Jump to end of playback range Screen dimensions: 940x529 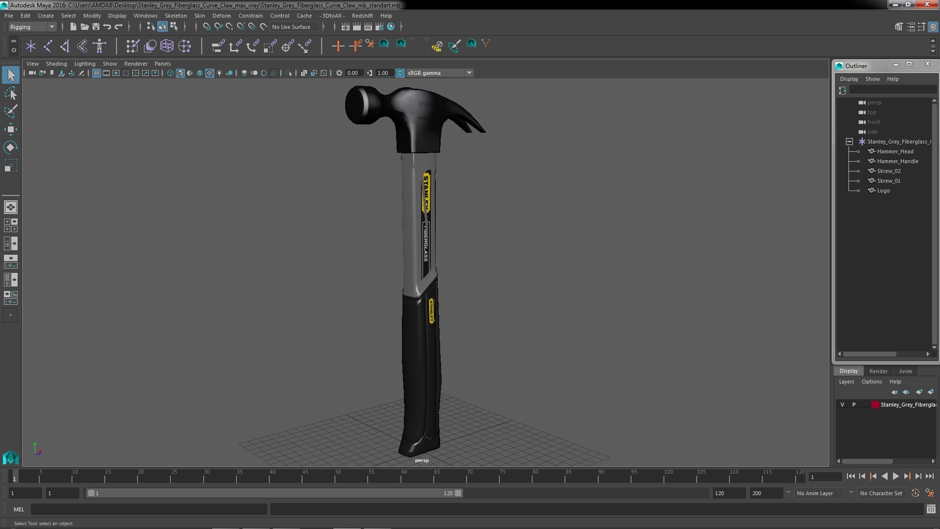[929, 476]
